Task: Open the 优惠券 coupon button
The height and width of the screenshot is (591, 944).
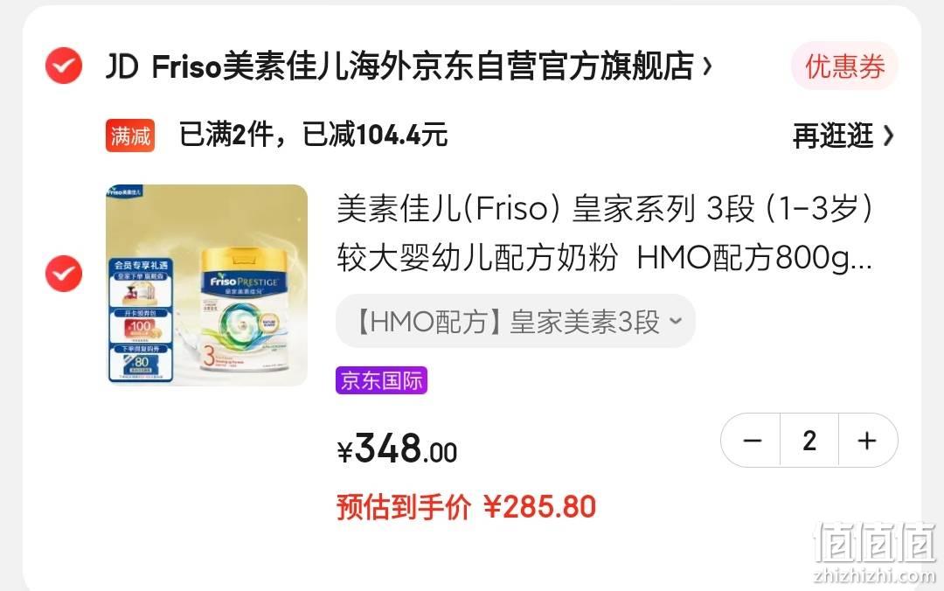Action: coord(844,66)
